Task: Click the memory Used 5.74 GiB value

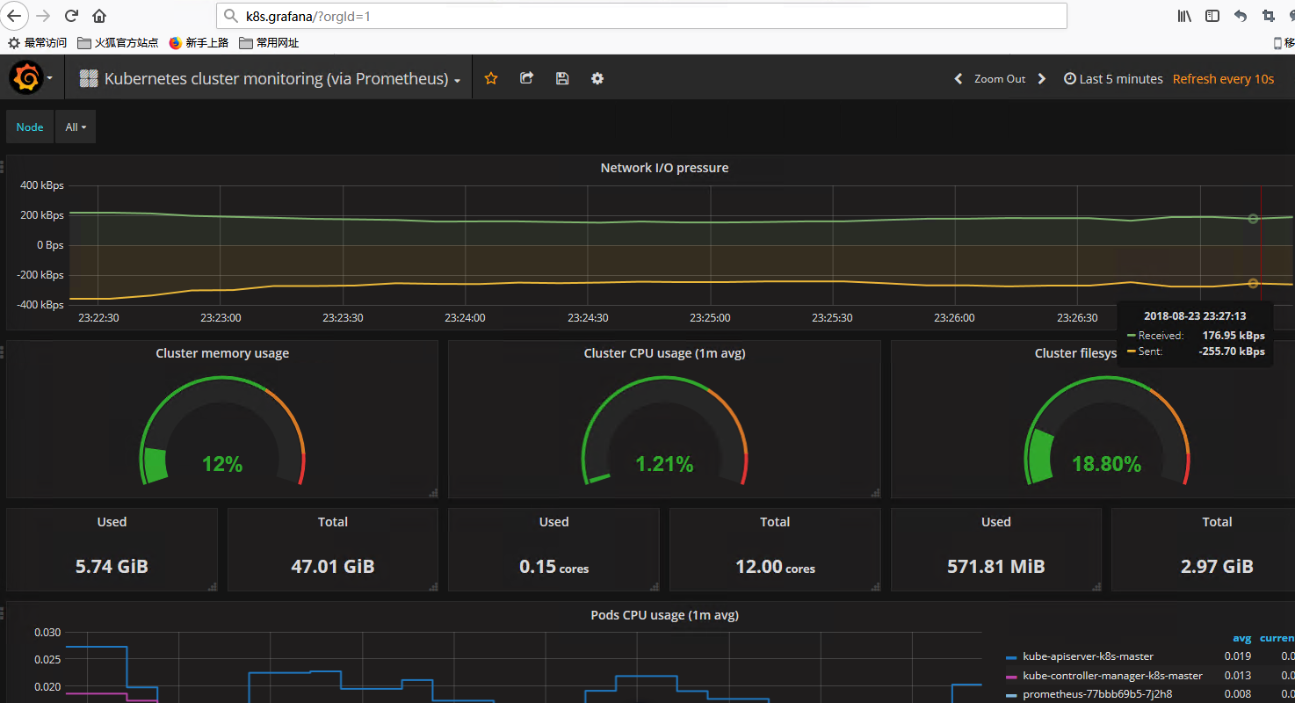Action: coord(112,567)
